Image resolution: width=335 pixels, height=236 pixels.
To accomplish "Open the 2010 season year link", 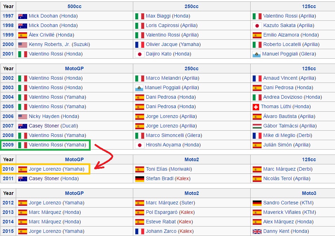I will tap(8, 169).
